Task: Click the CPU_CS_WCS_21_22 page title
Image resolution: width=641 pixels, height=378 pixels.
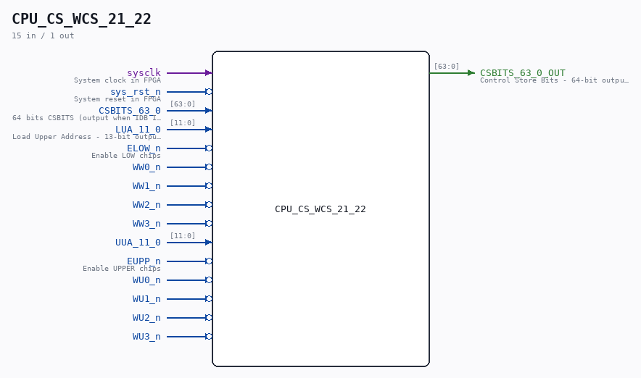Action: (x=82, y=19)
